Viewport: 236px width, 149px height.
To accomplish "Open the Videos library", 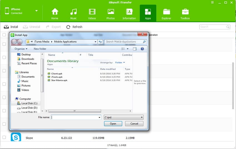I will click(x=23, y=90).
